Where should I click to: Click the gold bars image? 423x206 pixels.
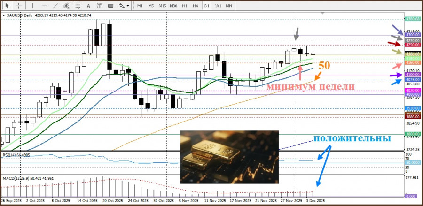(x=229, y=157)
